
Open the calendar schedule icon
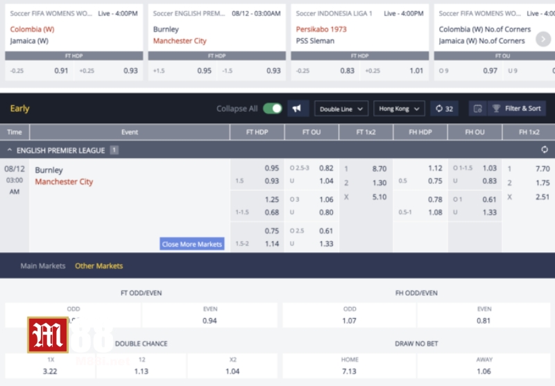click(x=477, y=109)
